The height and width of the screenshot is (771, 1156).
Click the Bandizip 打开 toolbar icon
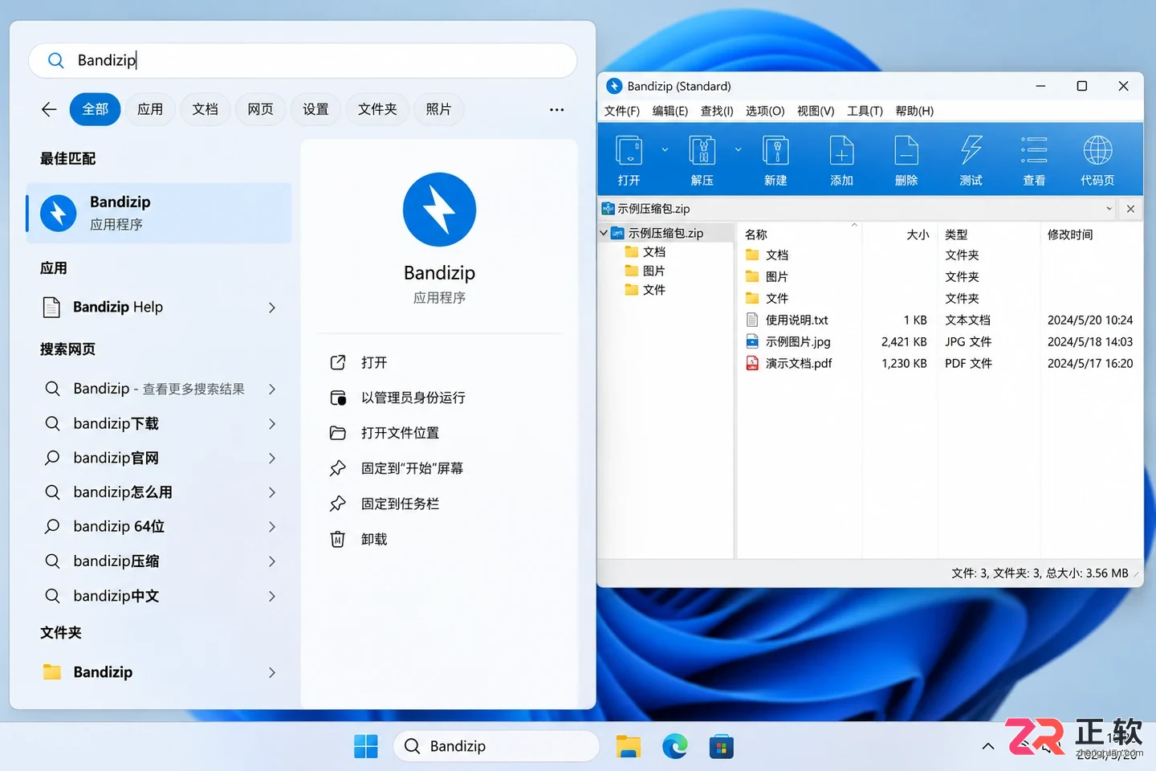[629, 151]
